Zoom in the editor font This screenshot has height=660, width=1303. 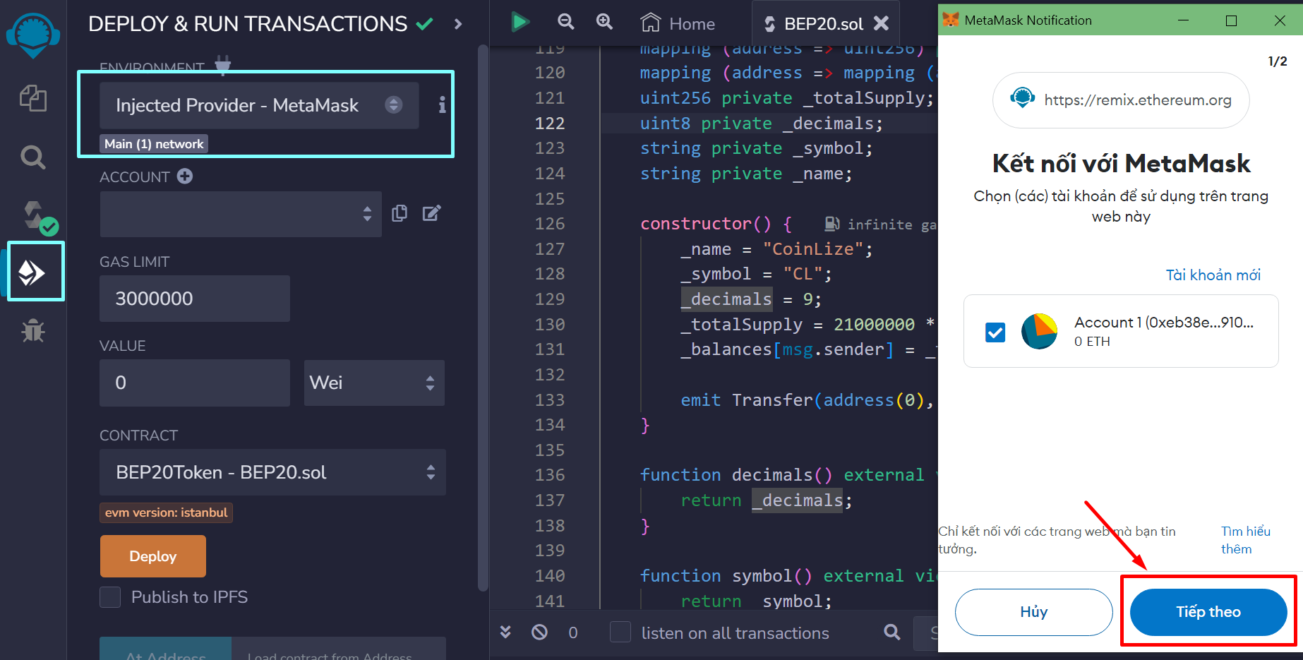point(604,22)
